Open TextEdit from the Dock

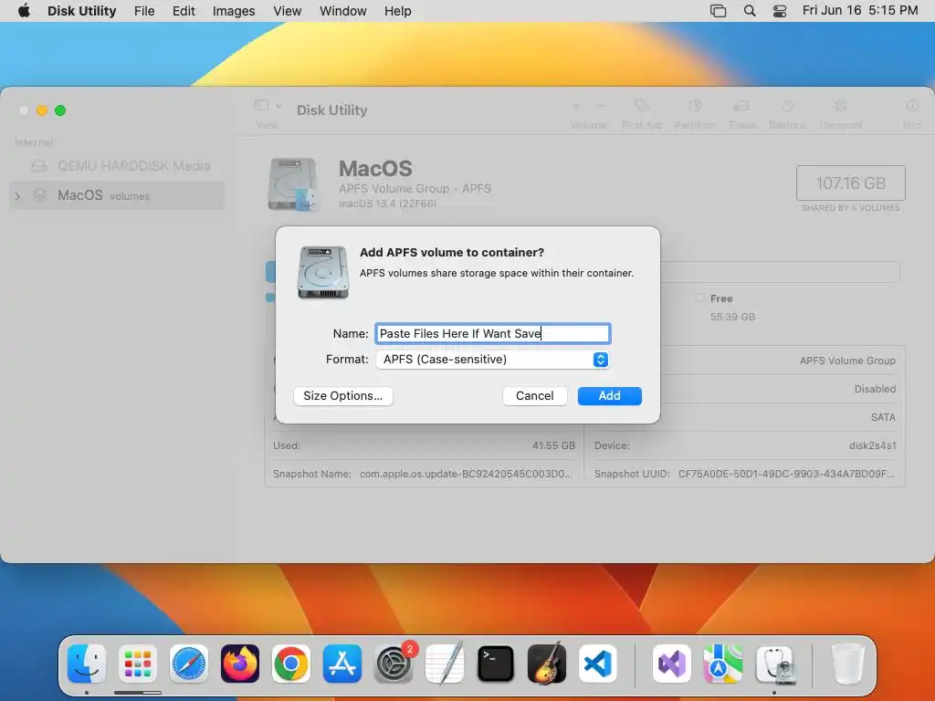point(445,664)
